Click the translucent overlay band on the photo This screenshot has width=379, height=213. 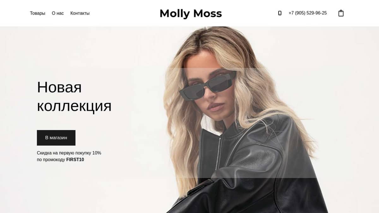pos(242,123)
